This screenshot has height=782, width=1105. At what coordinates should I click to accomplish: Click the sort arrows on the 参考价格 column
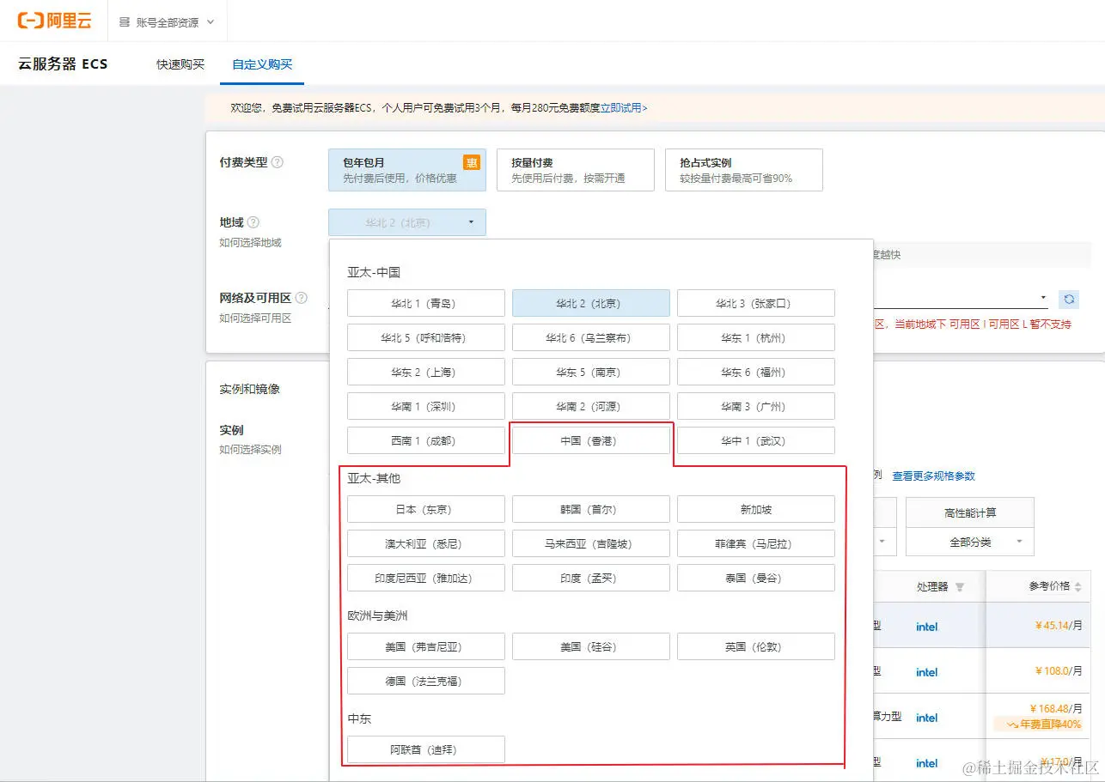[x=1078, y=586]
